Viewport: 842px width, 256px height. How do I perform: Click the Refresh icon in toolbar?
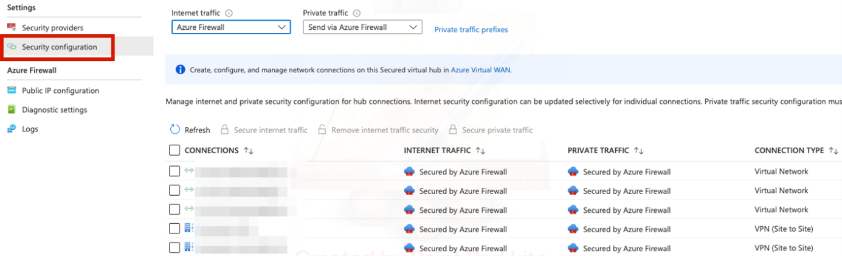tap(175, 130)
